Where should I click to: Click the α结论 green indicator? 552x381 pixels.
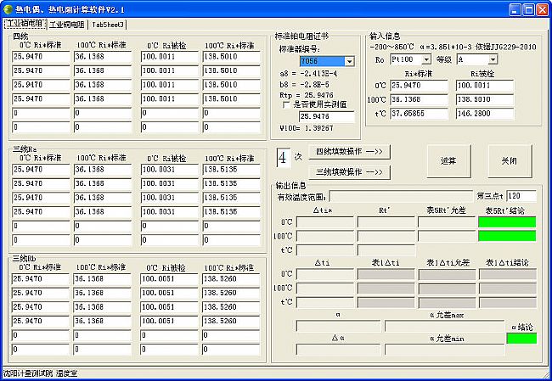(x=521, y=339)
